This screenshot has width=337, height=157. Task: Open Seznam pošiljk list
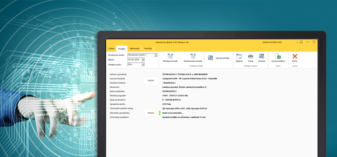pos(219,58)
